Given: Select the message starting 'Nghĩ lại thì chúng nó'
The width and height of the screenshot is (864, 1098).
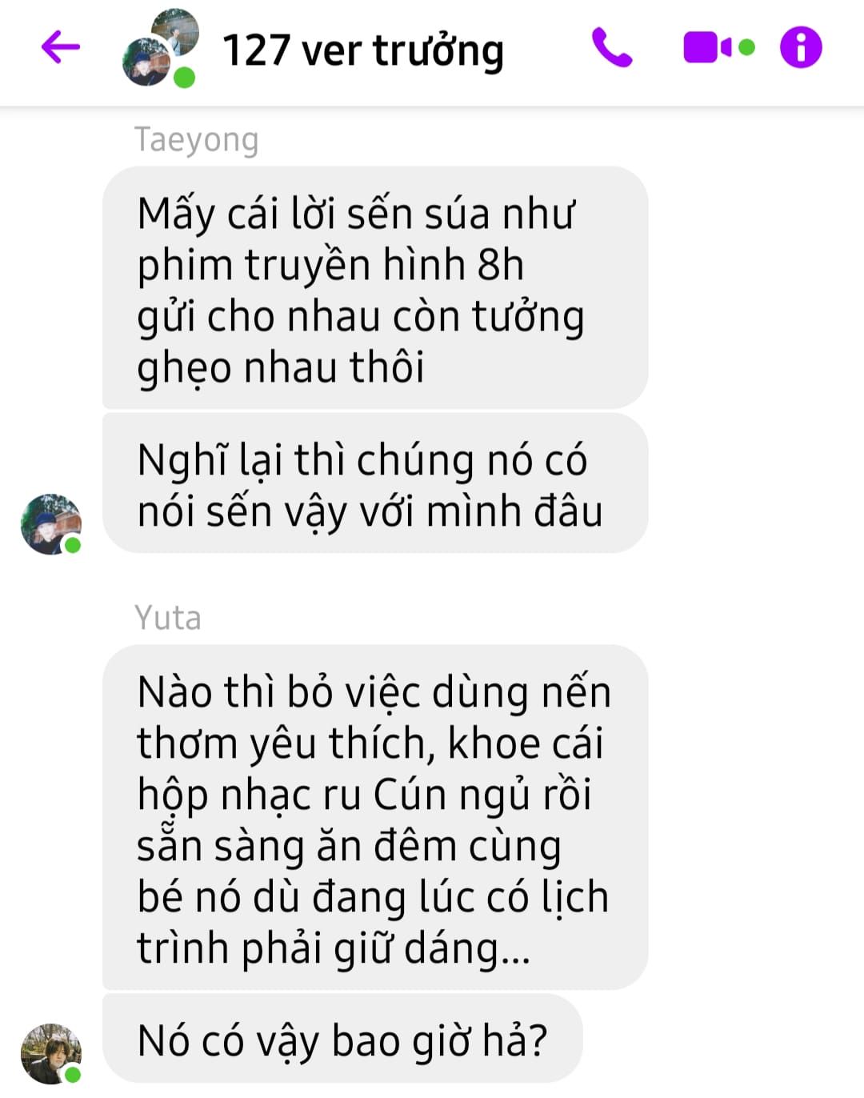Looking at the screenshot, I should 375,483.
